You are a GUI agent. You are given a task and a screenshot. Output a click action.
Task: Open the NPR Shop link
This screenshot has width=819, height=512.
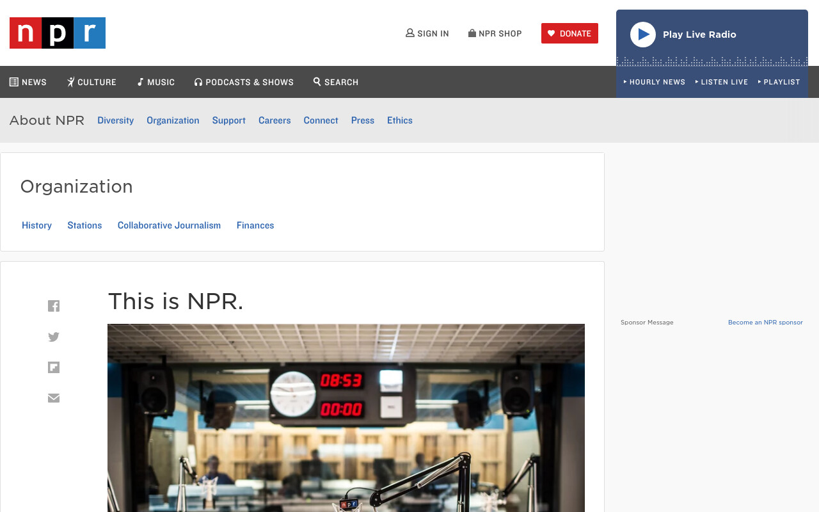coord(495,33)
